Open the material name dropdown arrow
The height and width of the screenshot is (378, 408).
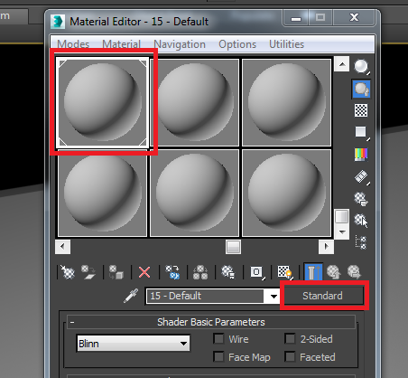point(274,296)
